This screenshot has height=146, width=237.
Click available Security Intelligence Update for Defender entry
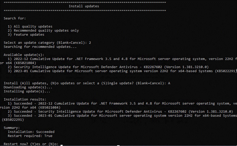point(108,67)
